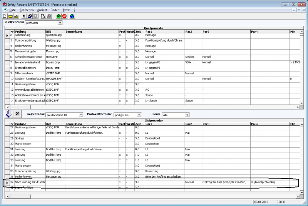Click the 'Funktionsprüfung durchführen.' Par1 cell in source row 3
This screenshot has height=206, width=308.
tap(165, 41)
